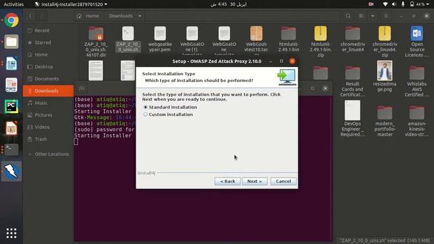Select amazon-kinesis-video-str folder

(x=417, y=121)
